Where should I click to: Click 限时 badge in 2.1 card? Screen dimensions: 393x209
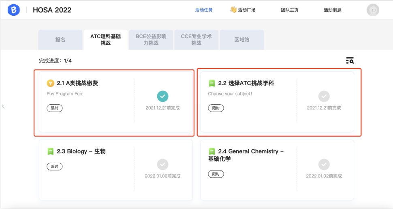tap(55, 108)
